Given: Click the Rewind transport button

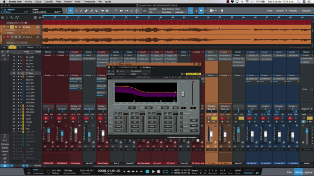Looking at the screenshot, I should click(129, 172).
